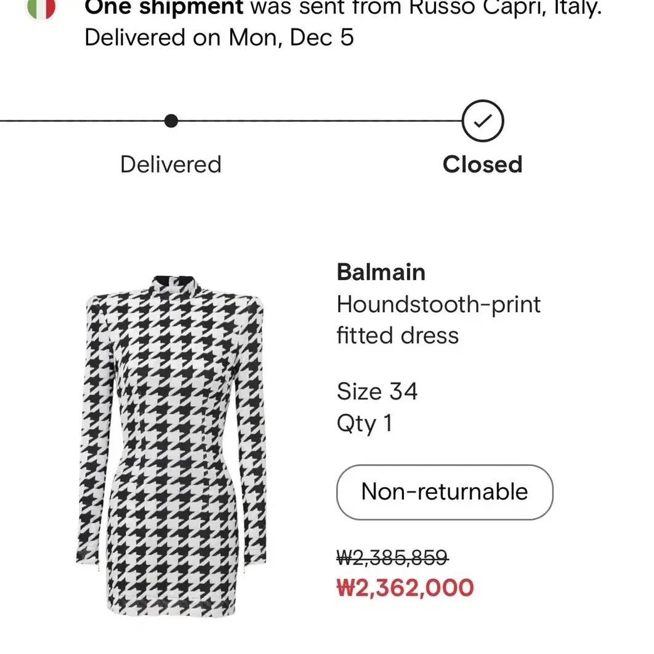Screen dimensions: 654x654
Task: Click the crossed-out ₩2,385,859 original price
Action: [392, 557]
